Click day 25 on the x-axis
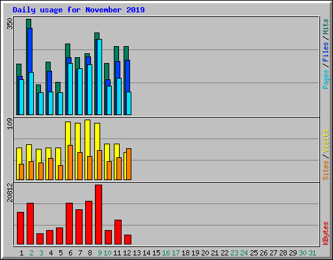Viewport: 333px width, 260px height. click(254, 253)
